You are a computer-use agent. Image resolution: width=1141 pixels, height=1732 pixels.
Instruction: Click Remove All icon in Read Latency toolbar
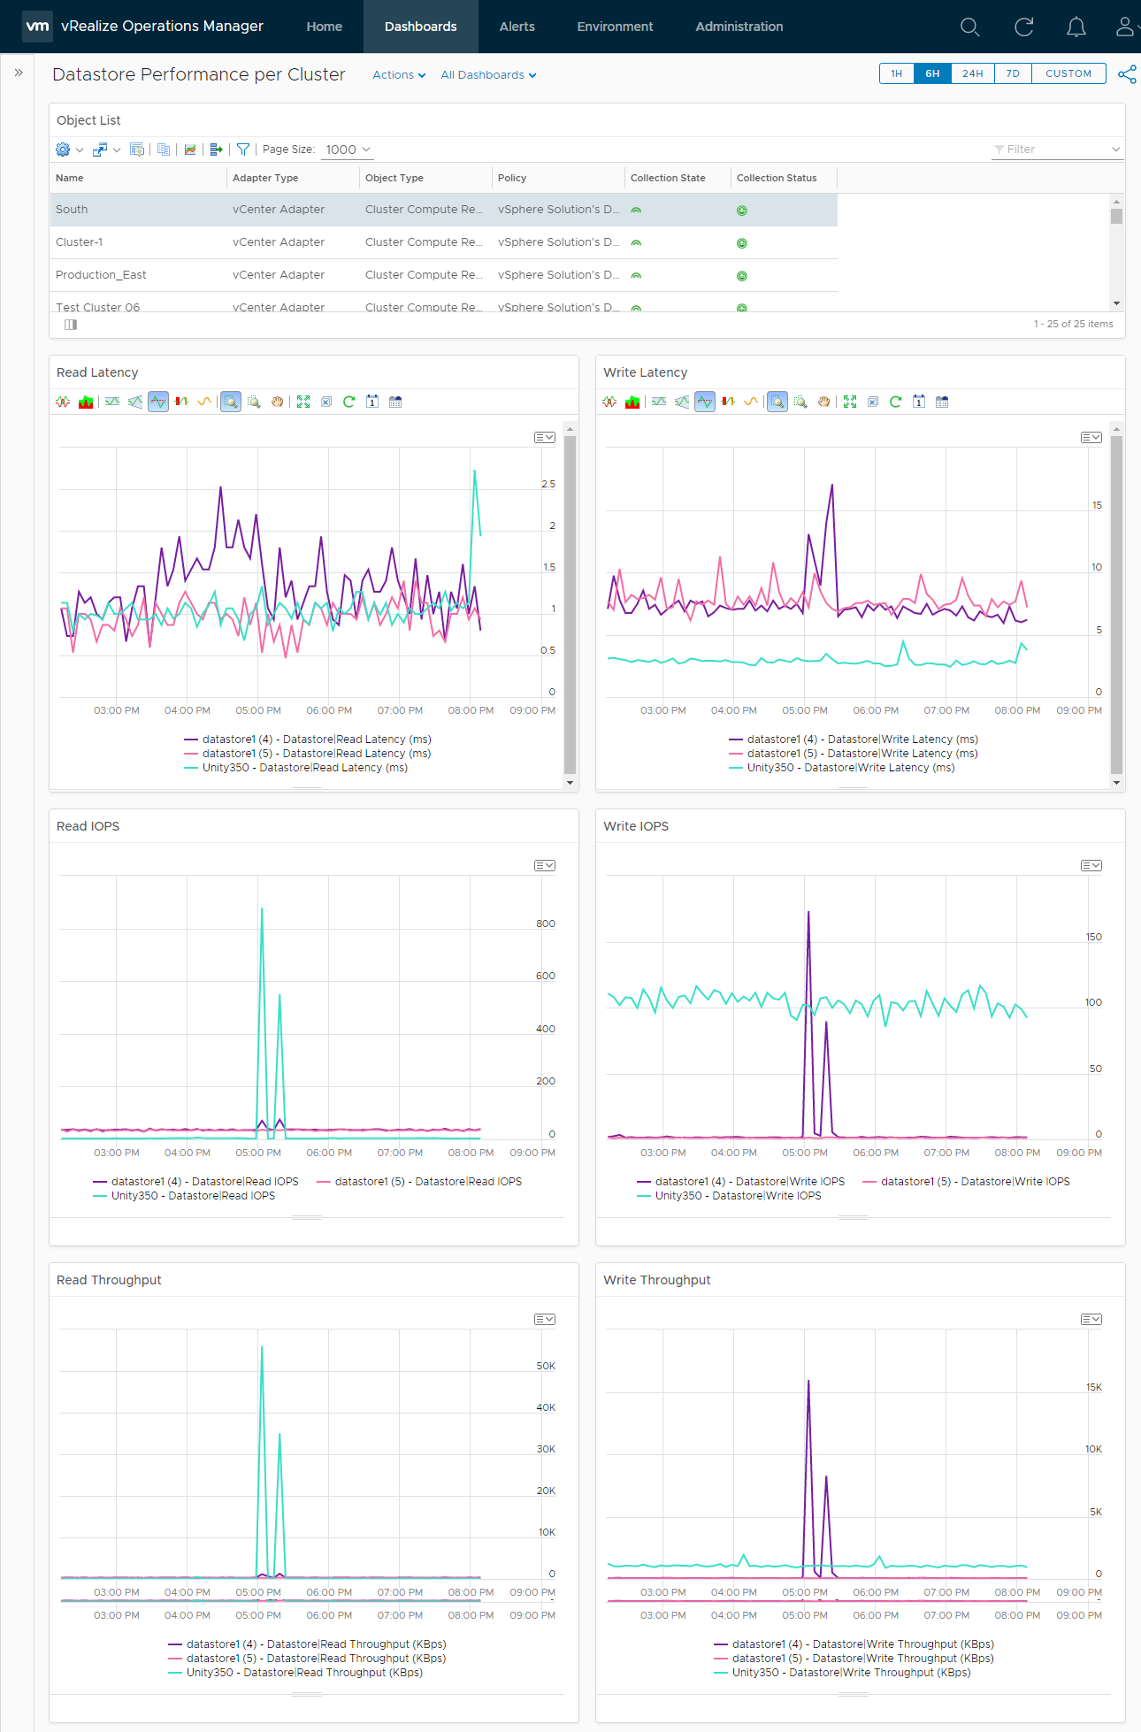pyautogui.click(x=326, y=402)
